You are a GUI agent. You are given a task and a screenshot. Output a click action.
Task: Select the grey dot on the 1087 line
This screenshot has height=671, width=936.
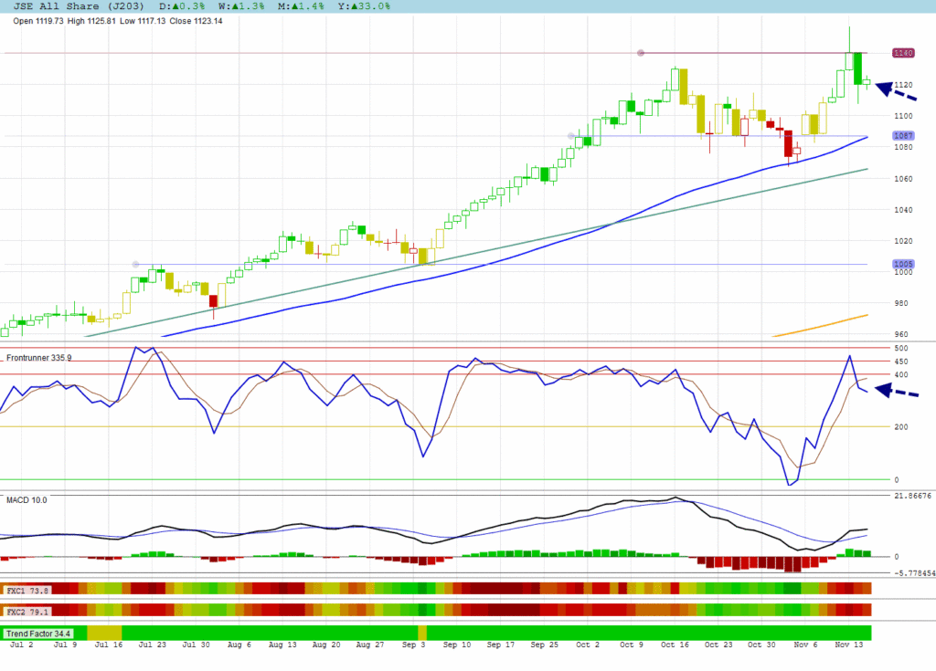571,136
